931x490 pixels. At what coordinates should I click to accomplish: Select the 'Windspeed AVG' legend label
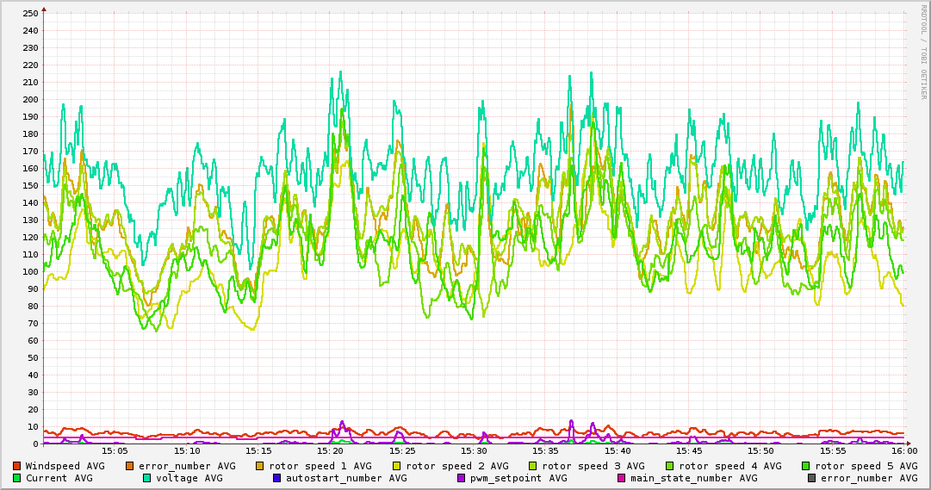pos(65,466)
